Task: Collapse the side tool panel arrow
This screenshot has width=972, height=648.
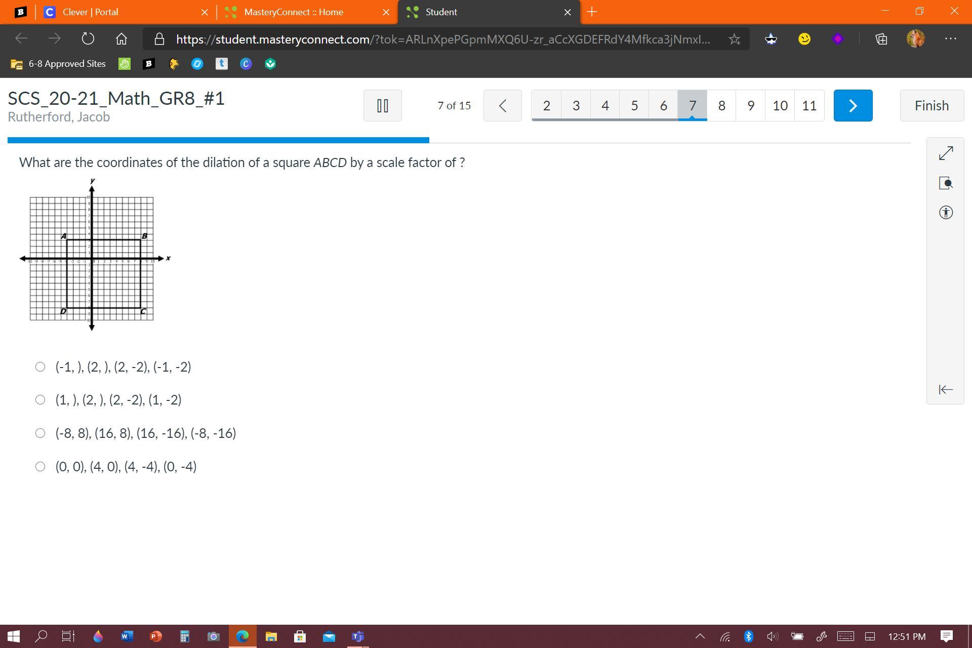Action: coord(946,389)
